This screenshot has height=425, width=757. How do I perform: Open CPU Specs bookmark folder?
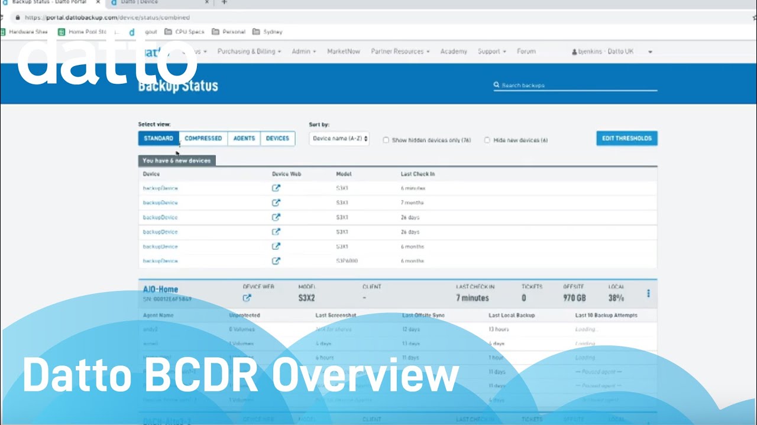coord(185,32)
